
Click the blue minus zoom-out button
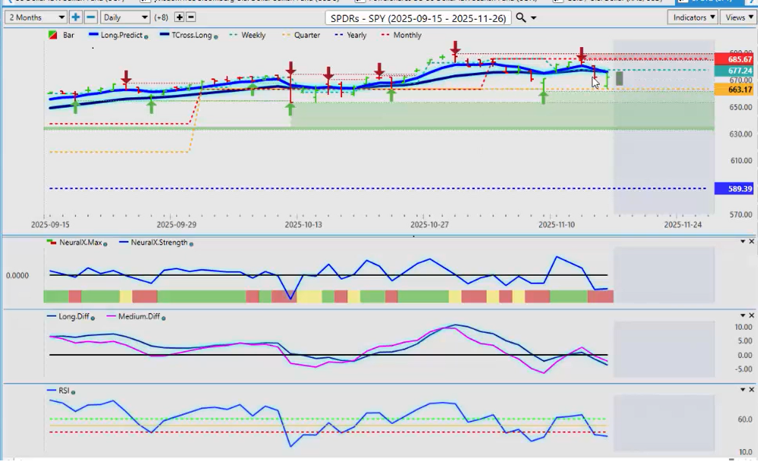pos(90,17)
